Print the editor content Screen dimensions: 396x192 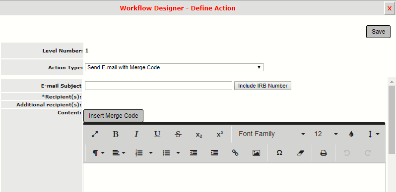point(324,153)
